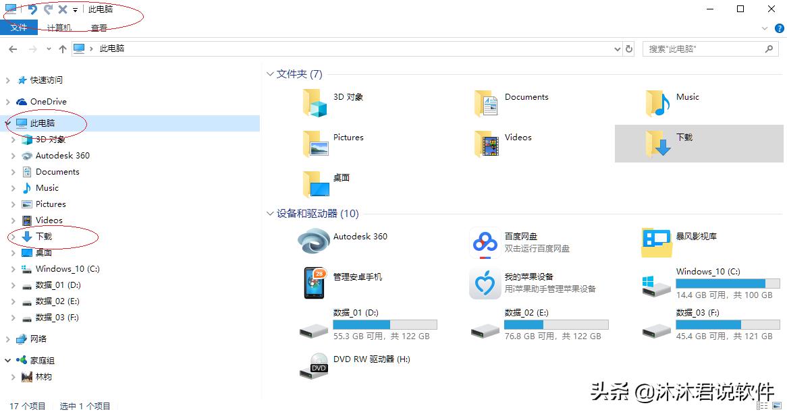Click the Back navigation arrow
The image size is (787, 414).
click(x=12, y=49)
